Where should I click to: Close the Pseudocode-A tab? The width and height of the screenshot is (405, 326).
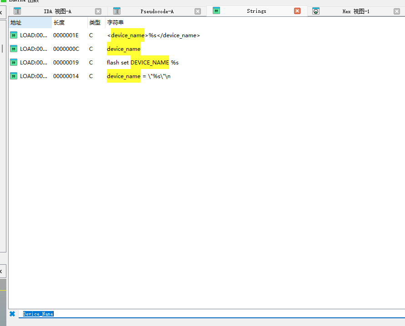tap(198, 11)
